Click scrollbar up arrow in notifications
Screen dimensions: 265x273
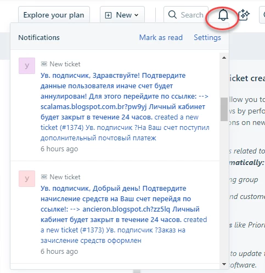[x=224, y=58]
